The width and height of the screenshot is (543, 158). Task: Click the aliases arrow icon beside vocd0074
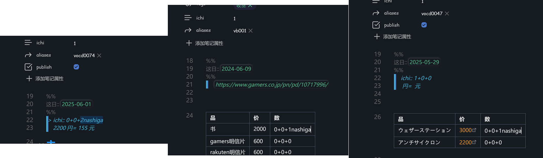point(28,55)
